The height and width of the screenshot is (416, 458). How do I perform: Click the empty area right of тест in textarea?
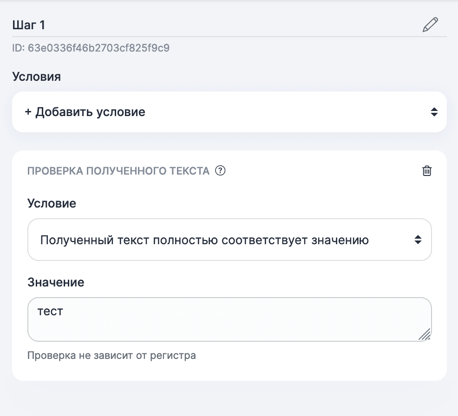coord(232,311)
